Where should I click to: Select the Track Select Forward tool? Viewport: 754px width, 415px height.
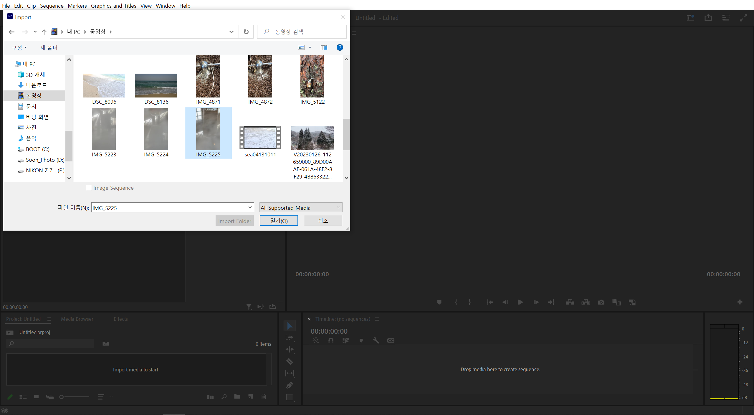click(290, 338)
